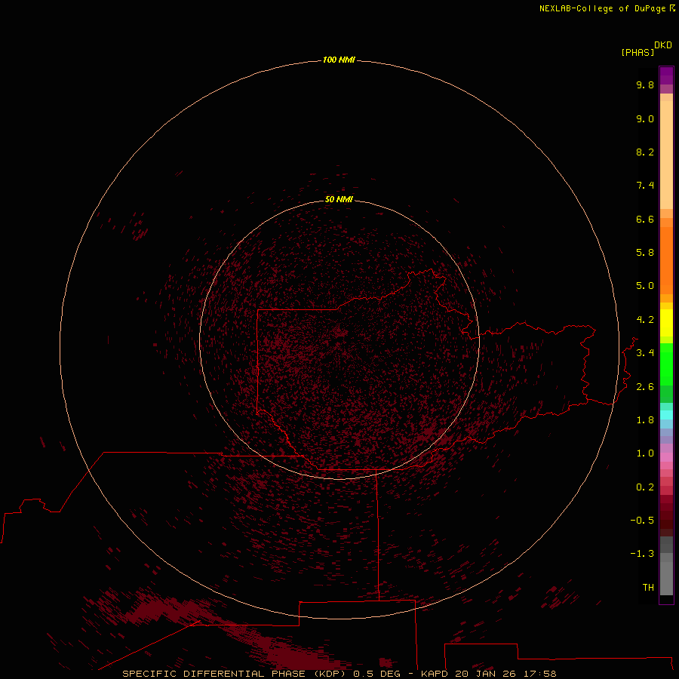
Task: Pick the purple band atop the color scale
Action: [x=666, y=75]
